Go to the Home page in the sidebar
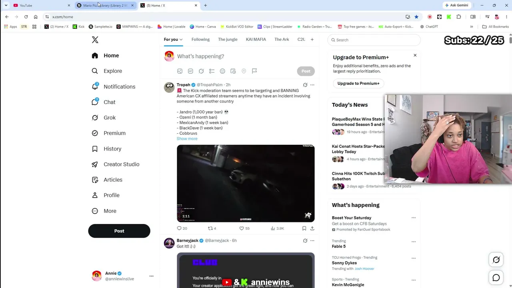The image size is (512, 288). point(105,56)
